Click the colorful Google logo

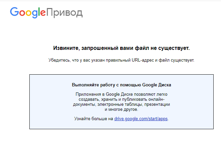tap(28, 12)
